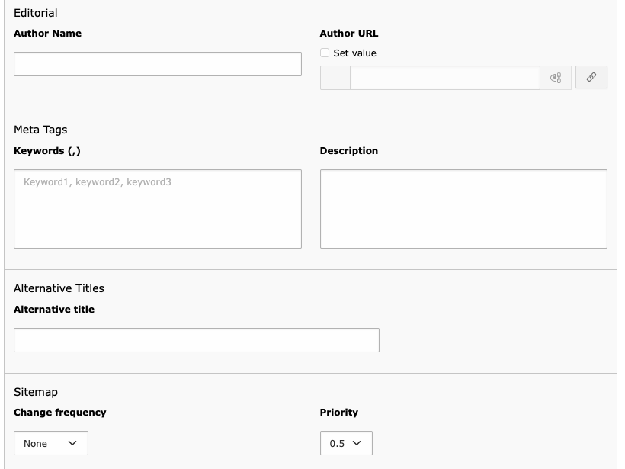
Task: Click the Keywords (,) label
Action: point(47,151)
